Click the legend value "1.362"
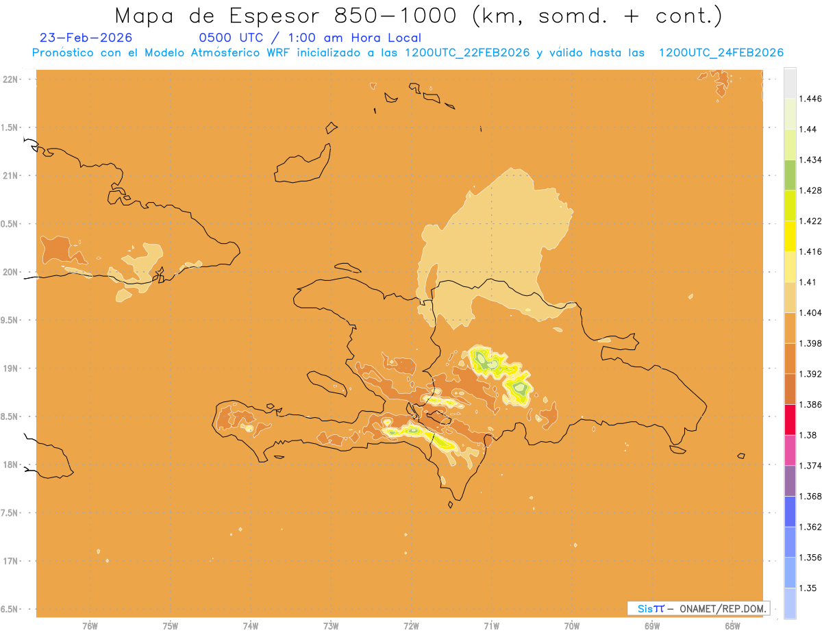Screen dimensions: 822x635 [809, 527]
